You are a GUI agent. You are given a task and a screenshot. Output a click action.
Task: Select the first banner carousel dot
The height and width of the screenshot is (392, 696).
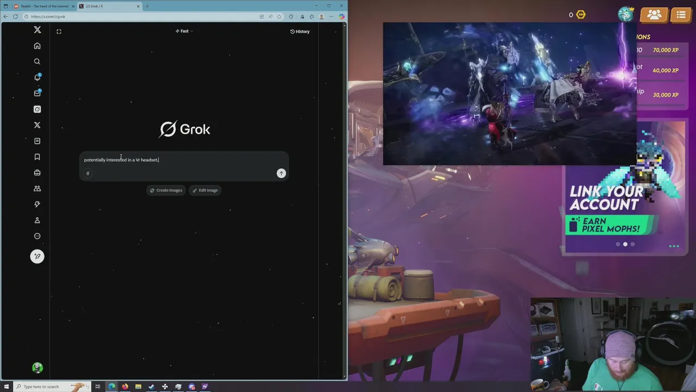pyautogui.click(x=618, y=244)
